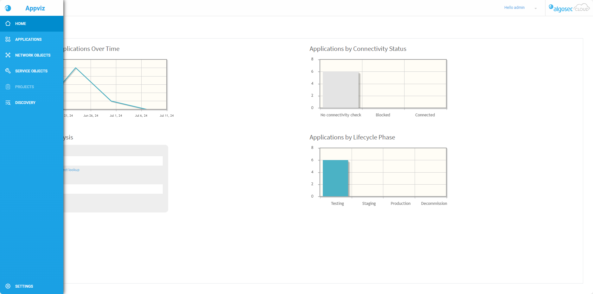
Task: Open Settings via the gear icon
Action: 8,286
